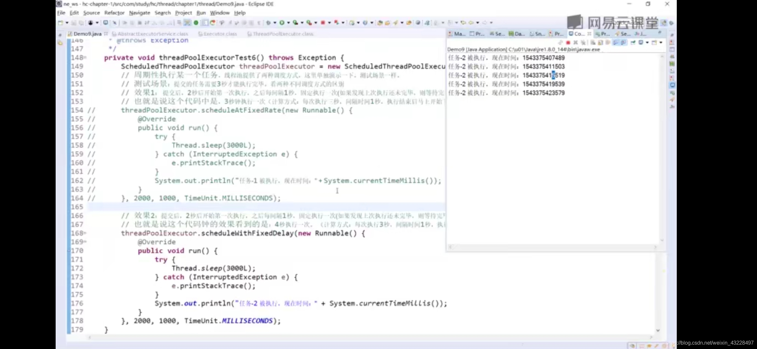The image size is (757, 349).
Task: Switch to Executor.class editor tab
Action: [217, 34]
